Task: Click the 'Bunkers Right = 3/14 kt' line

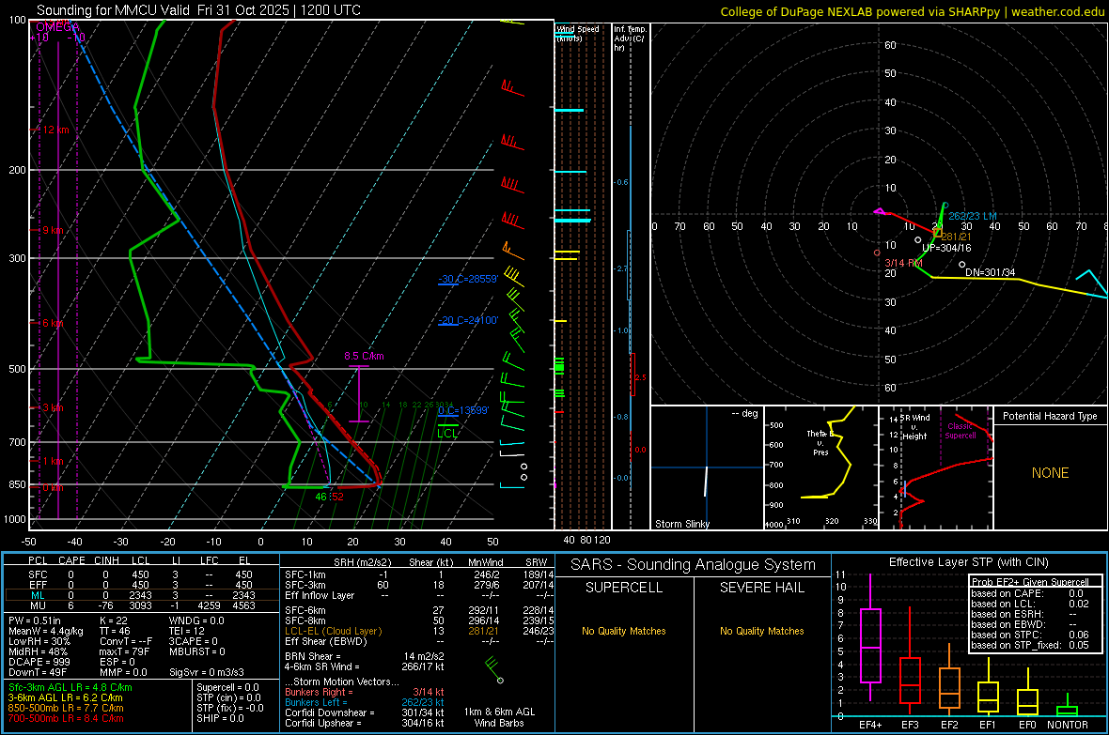Action: click(365, 692)
